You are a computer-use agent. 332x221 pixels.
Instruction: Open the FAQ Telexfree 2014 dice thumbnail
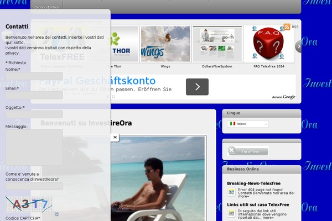click(269, 44)
